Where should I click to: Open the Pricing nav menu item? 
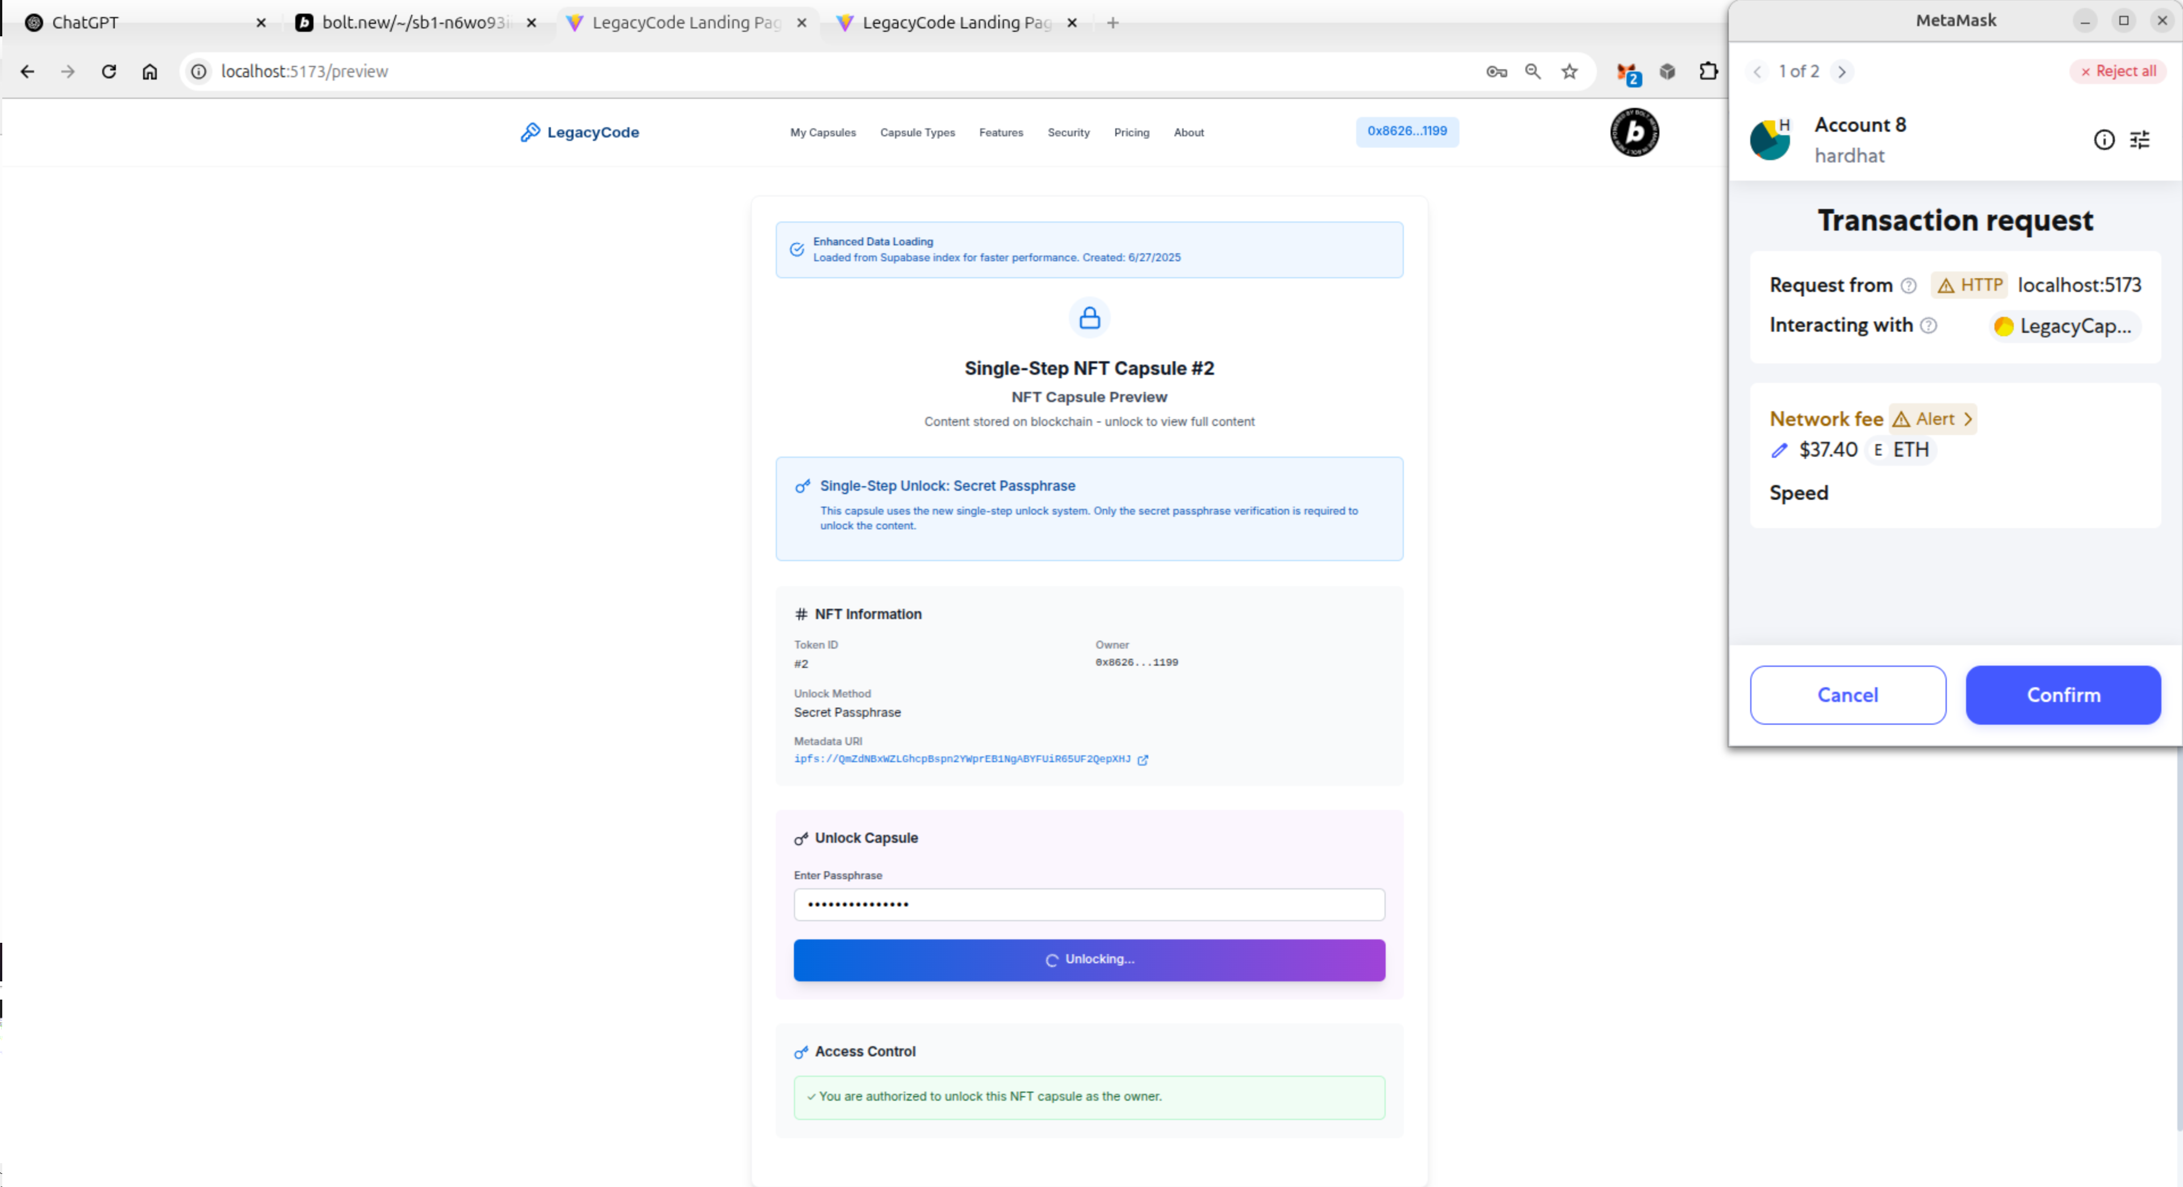(x=1131, y=133)
